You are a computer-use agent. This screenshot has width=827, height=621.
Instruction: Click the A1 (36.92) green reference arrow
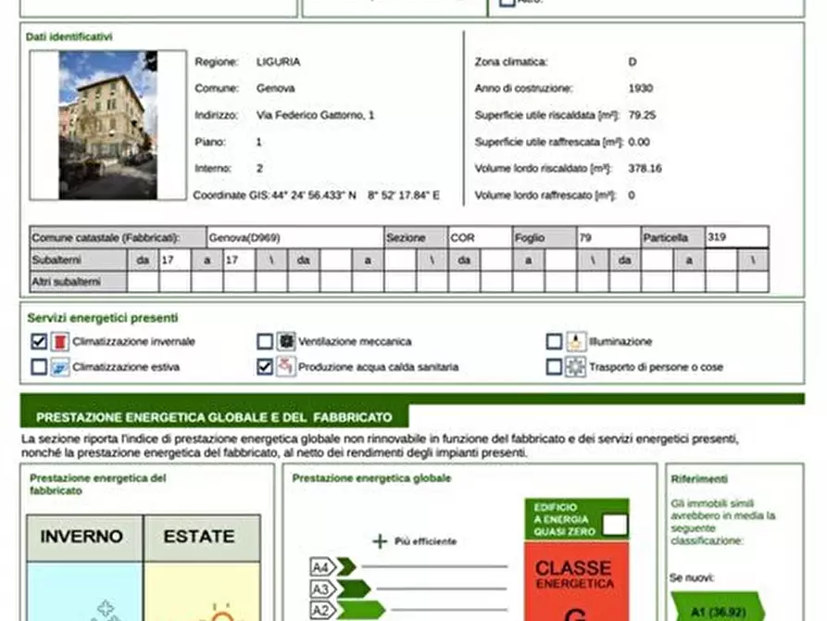point(718,607)
